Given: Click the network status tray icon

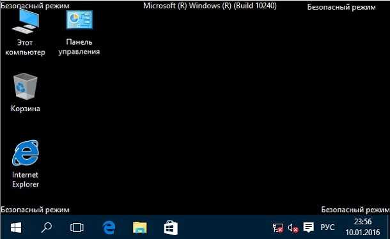Looking at the screenshot, I should coord(278,227).
